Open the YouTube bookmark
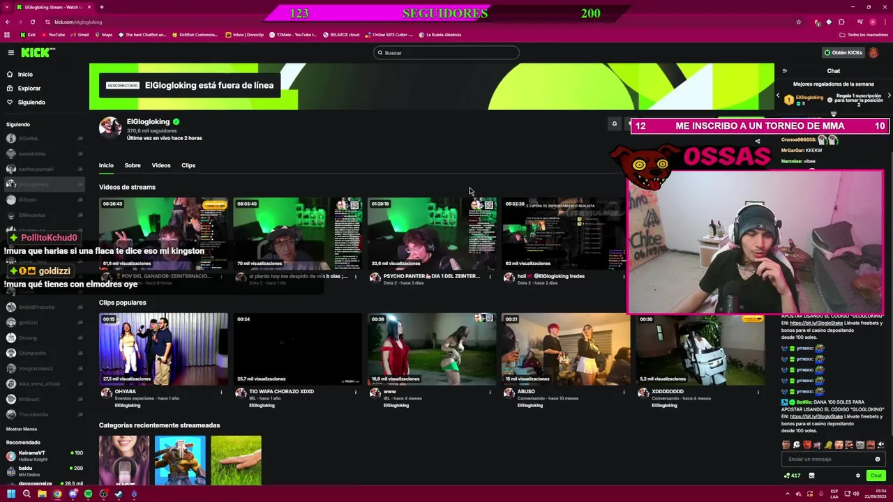Viewport: 893px width, 502px height. click(53, 35)
